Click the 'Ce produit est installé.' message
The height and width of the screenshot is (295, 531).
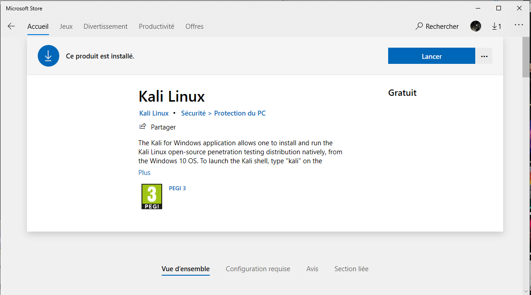pos(100,56)
